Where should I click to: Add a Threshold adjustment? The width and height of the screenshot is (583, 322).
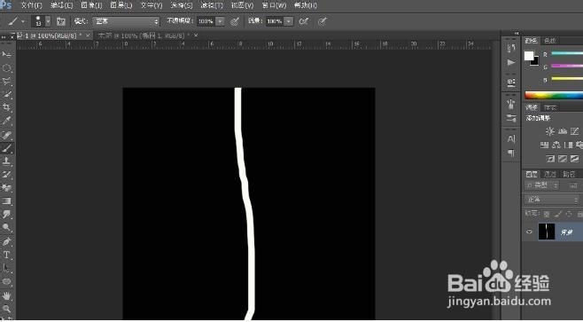[575, 159]
